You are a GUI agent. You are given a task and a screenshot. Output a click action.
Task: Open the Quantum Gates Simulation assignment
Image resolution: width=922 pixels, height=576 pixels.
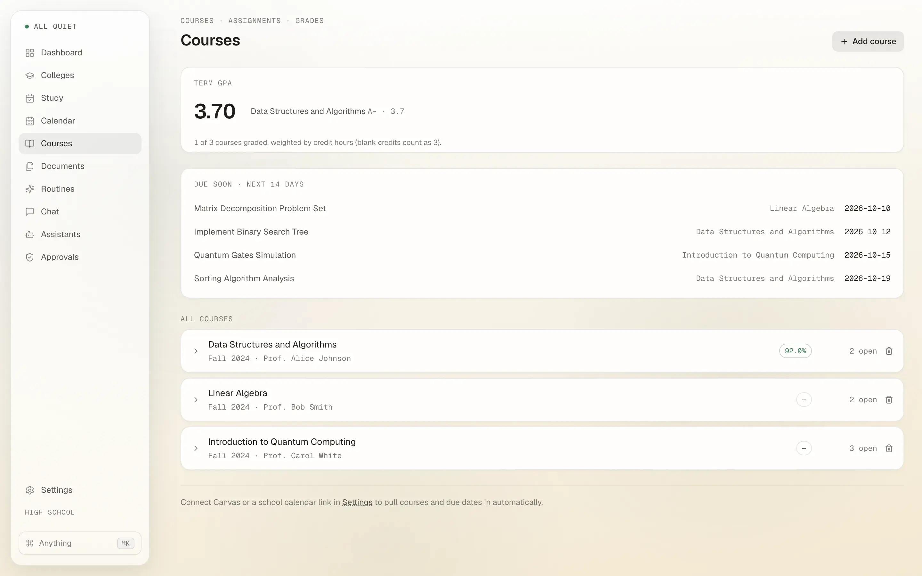coord(245,255)
